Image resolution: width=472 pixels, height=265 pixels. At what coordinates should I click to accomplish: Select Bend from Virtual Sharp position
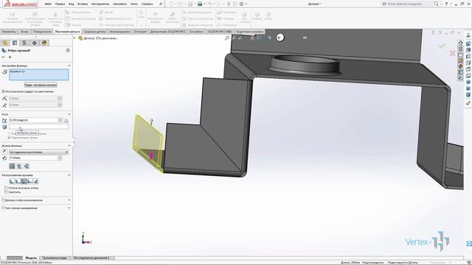[29, 182]
